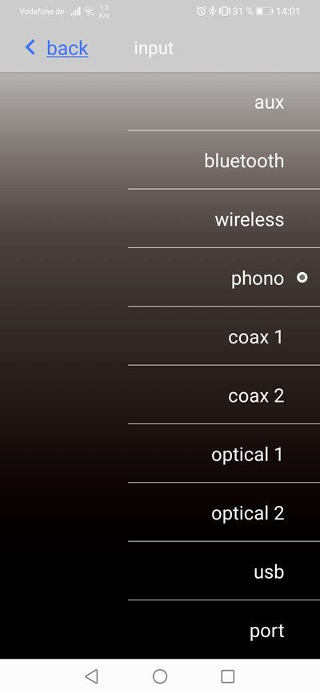320x694 pixels.
Task: Pick coax 2 input
Action: click(224, 395)
